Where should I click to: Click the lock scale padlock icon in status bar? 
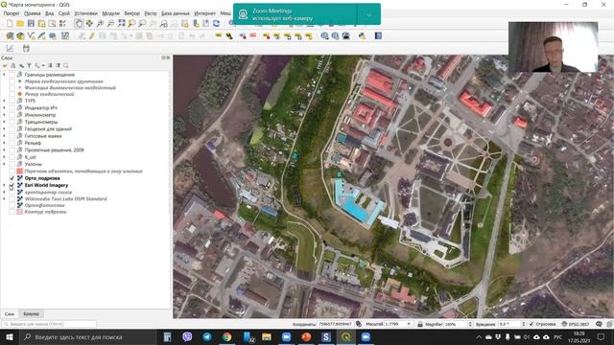pyautogui.click(x=420, y=324)
